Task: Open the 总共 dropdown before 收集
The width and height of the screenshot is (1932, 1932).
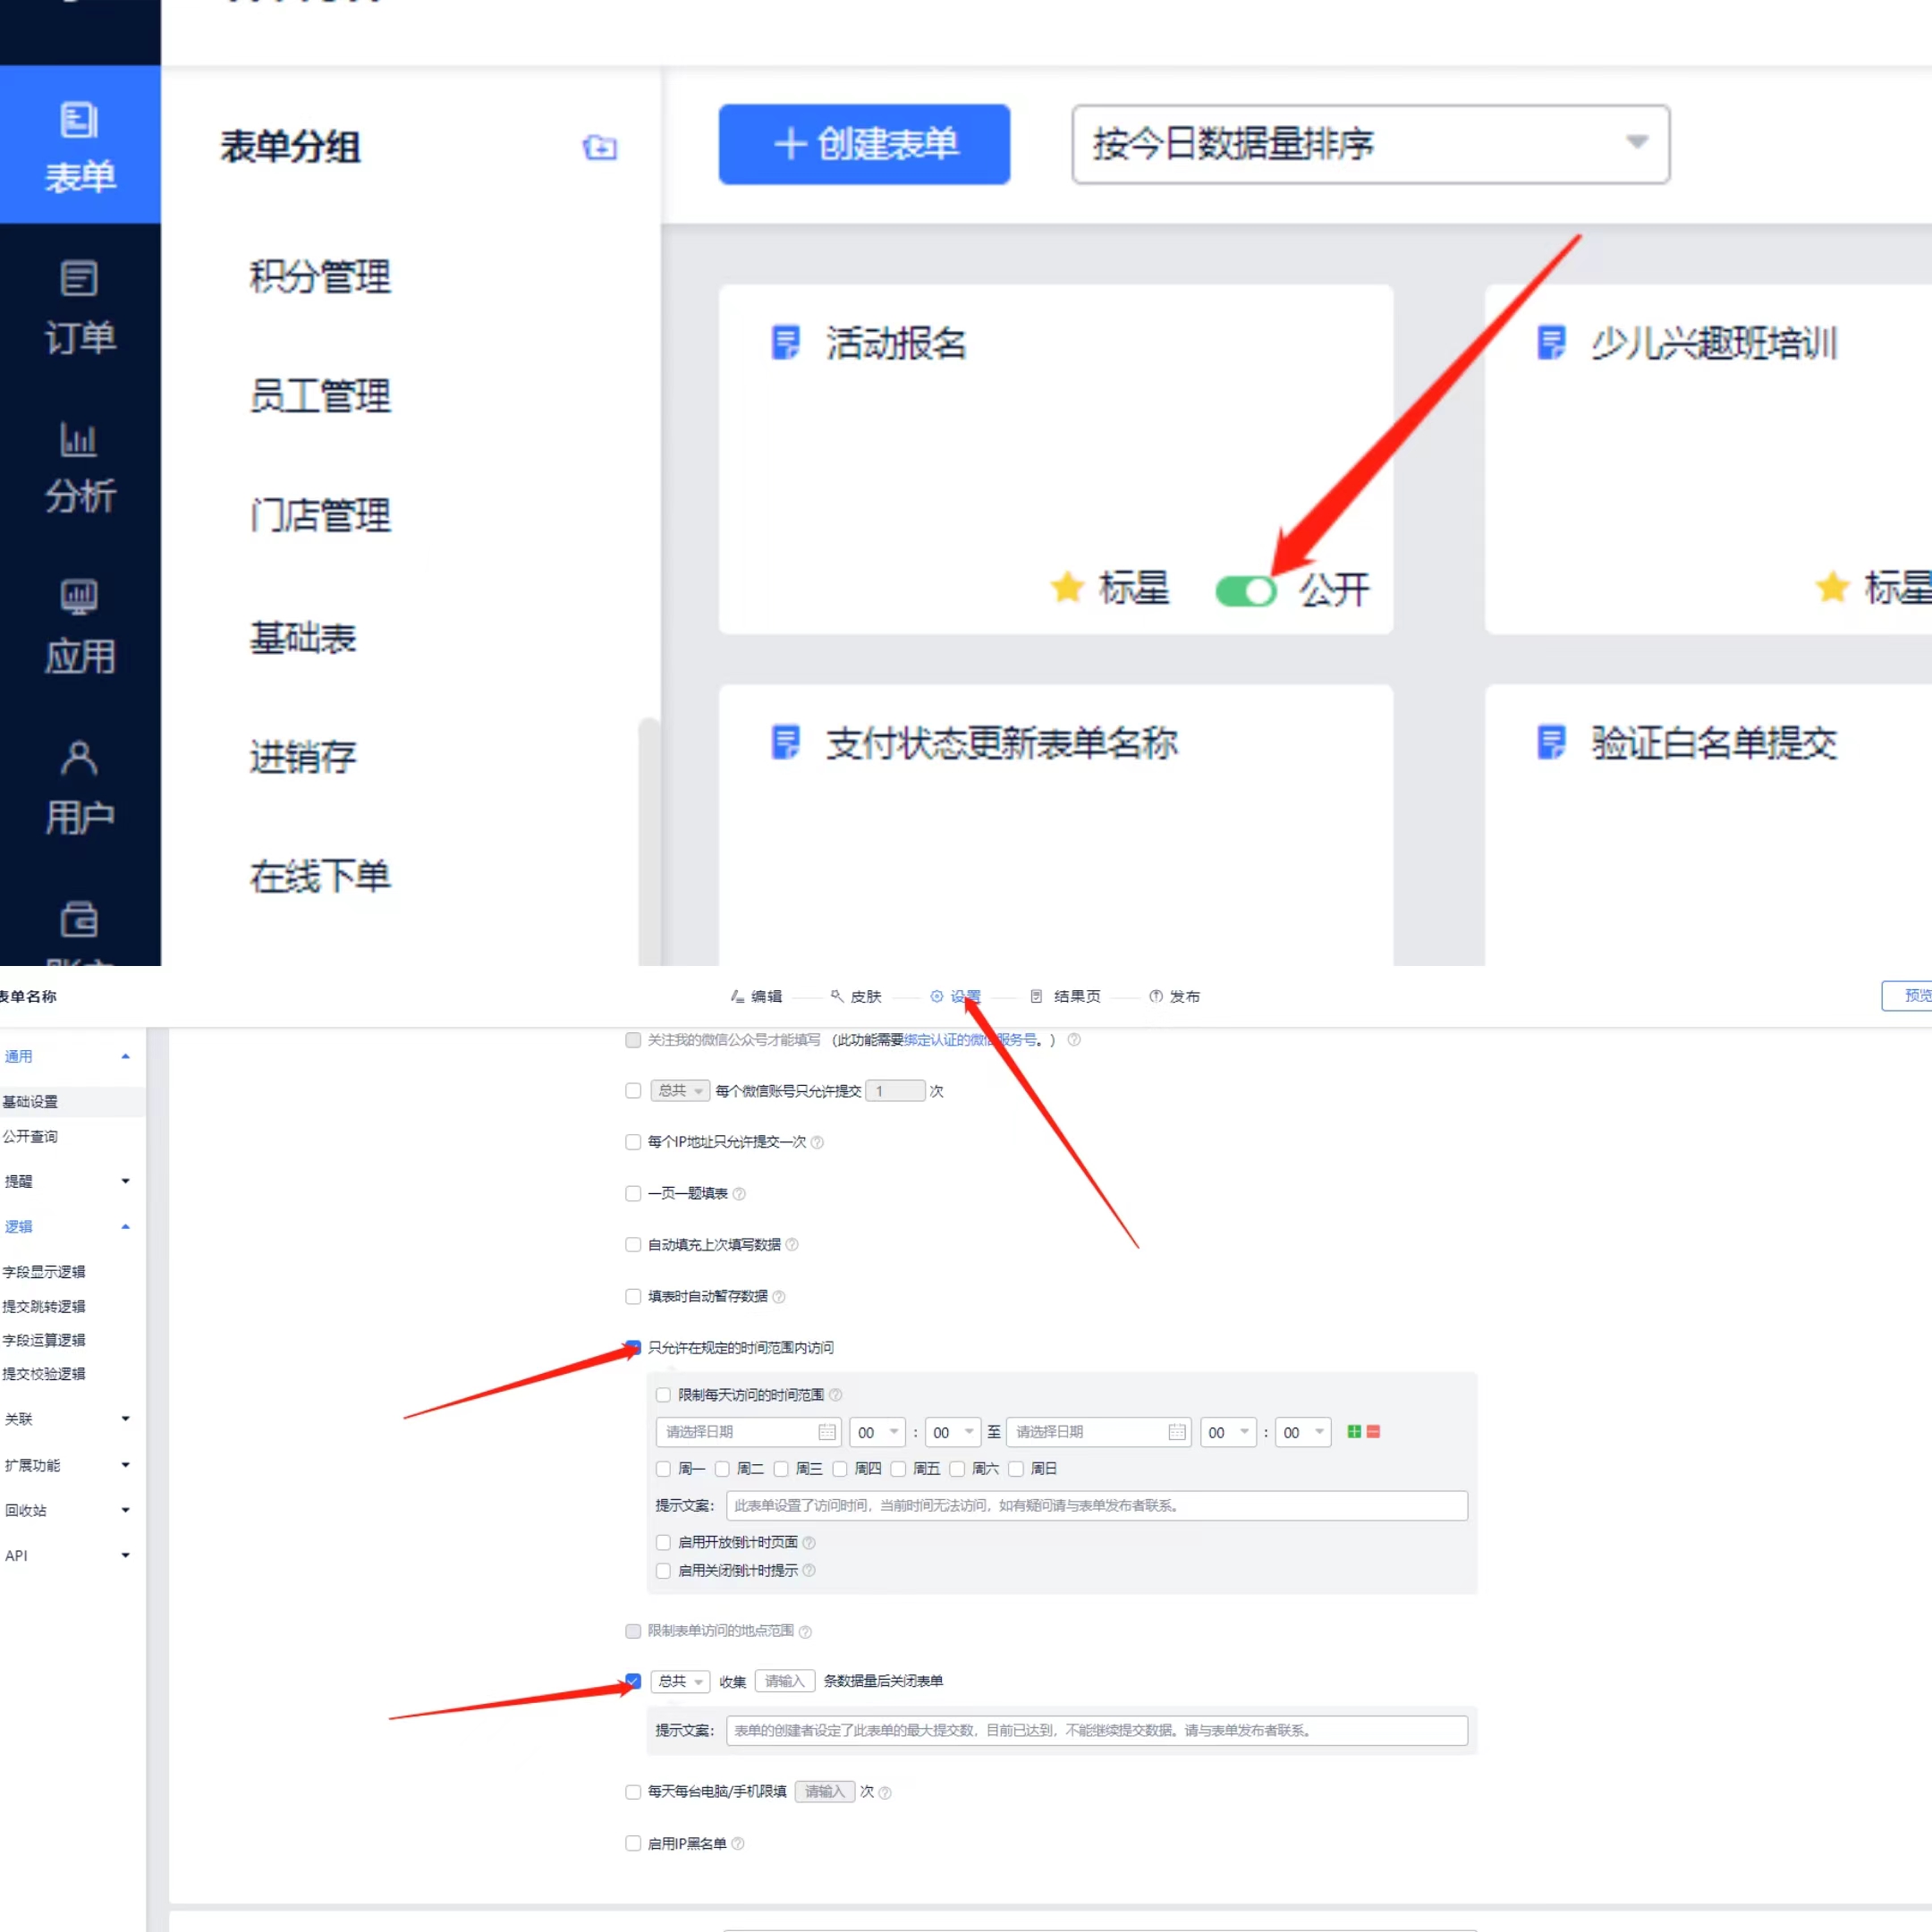Action: point(680,1681)
